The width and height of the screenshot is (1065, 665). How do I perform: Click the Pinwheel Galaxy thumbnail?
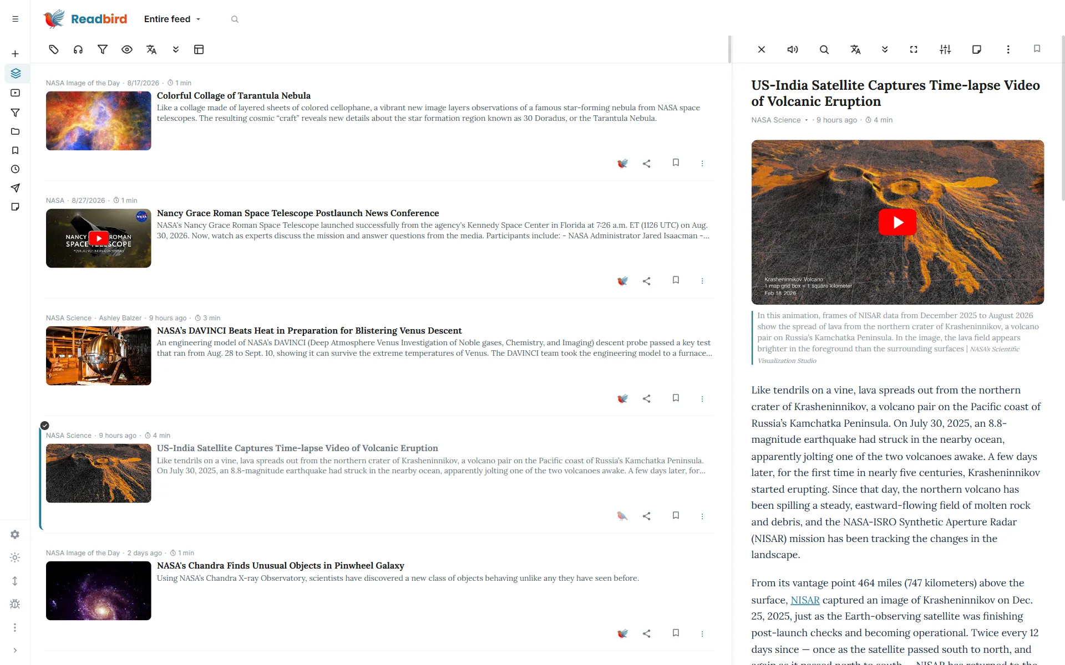99,591
